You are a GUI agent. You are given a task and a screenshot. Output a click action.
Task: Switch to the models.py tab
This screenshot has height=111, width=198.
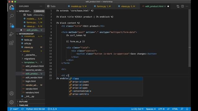click(x=77, y=6)
